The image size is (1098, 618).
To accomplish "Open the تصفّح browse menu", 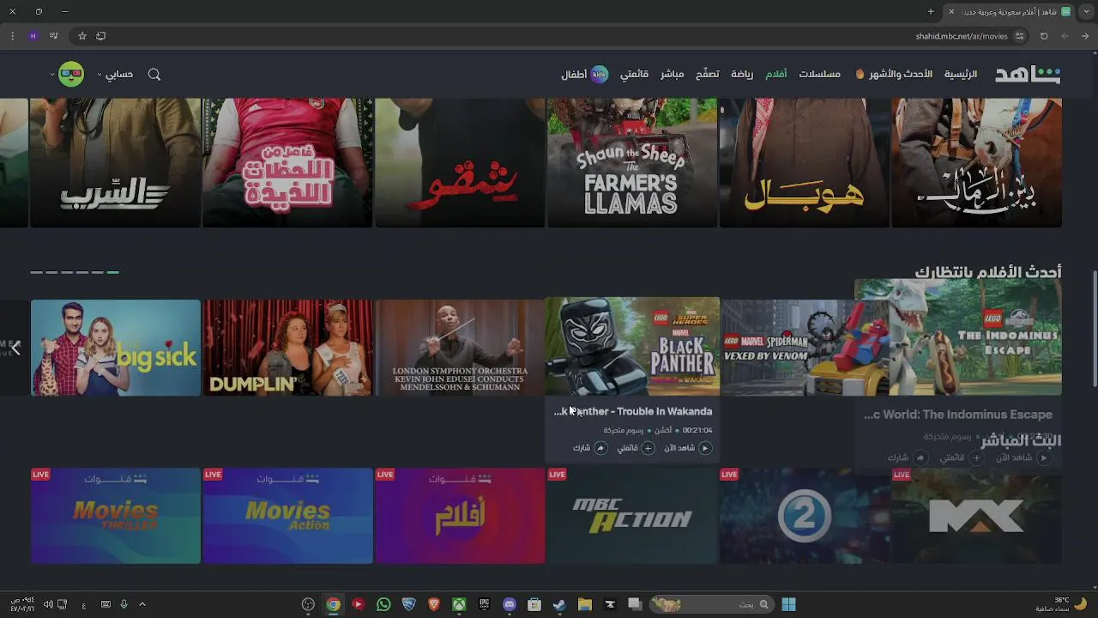I will 707,75.
